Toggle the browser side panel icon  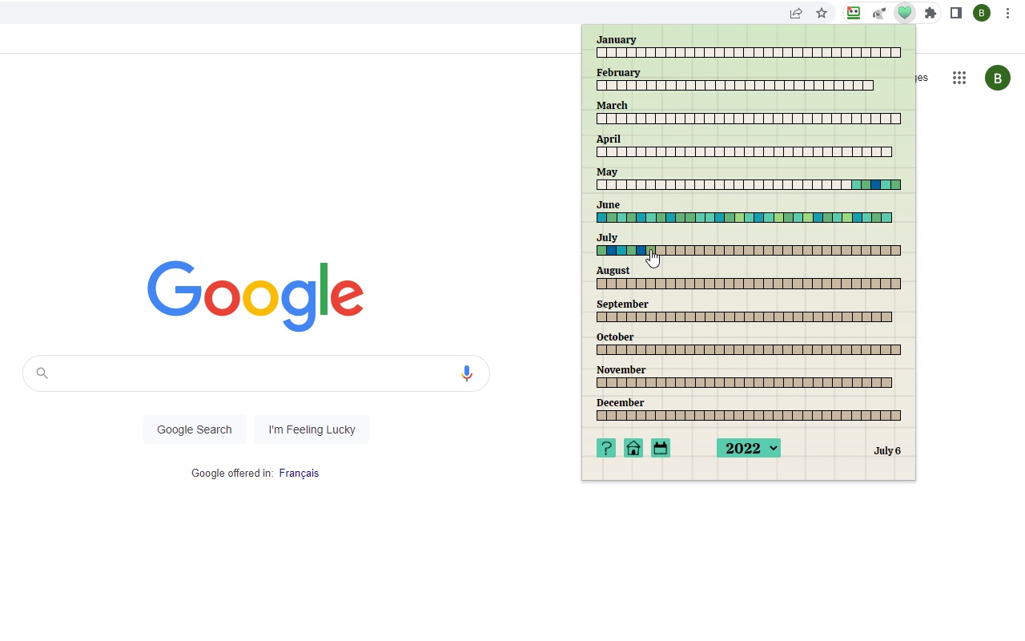[x=956, y=13]
